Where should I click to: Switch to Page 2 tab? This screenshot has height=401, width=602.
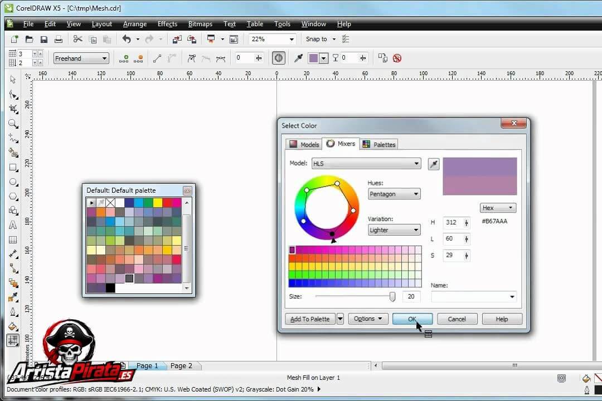181,366
